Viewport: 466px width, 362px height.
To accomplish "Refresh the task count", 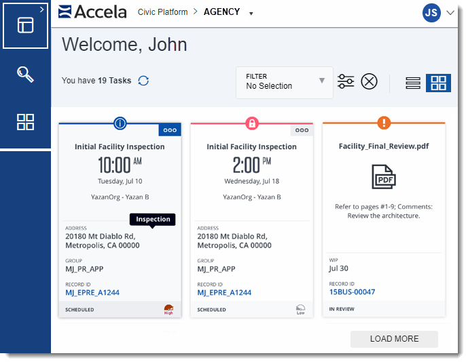I will [x=143, y=81].
